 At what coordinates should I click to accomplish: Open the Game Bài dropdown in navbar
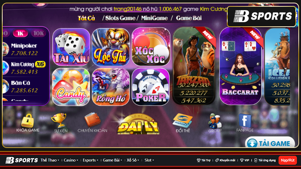(x=112, y=160)
